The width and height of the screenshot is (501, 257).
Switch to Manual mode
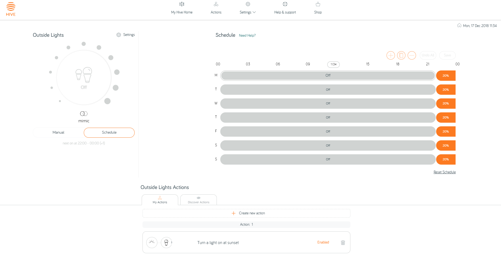[x=58, y=133]
